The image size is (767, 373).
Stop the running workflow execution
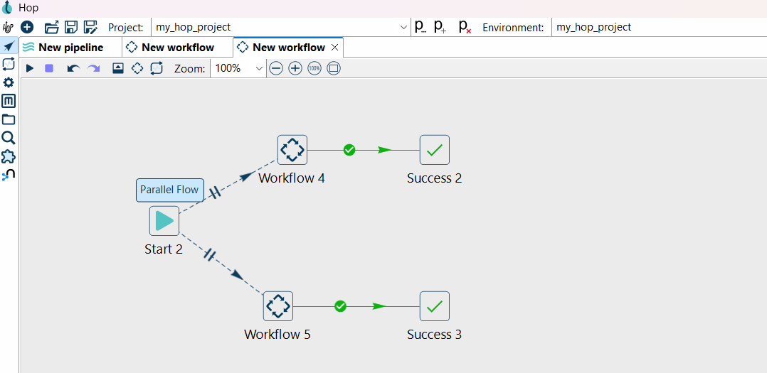point(49,68)
